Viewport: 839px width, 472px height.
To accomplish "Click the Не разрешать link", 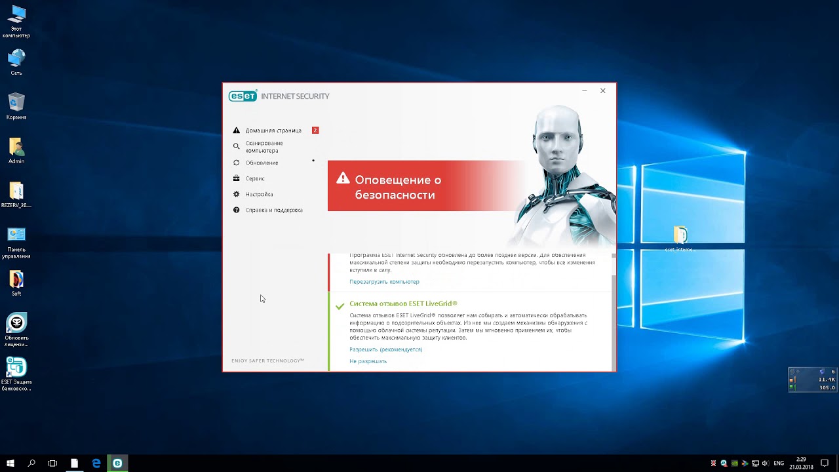I will coord(368,361).
